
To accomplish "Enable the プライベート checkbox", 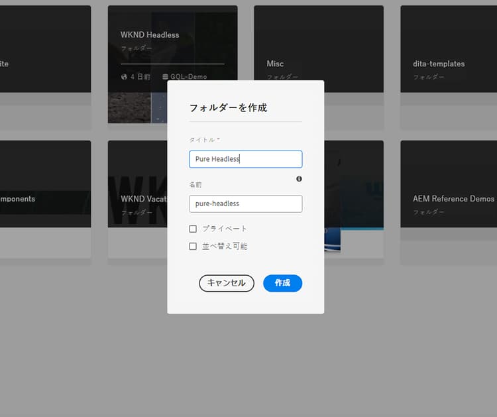I will pos(193,229).
